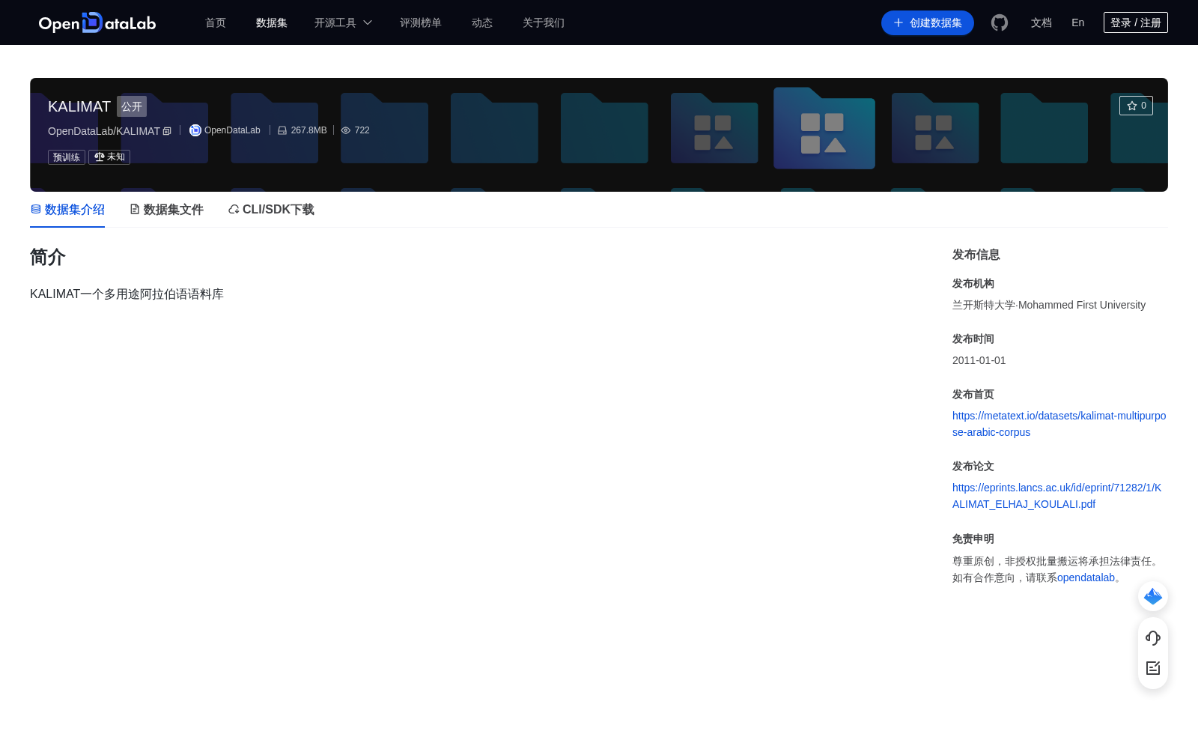Click the opendatalab contact link
This screenshot has width=1198, height=749.
1086,577
